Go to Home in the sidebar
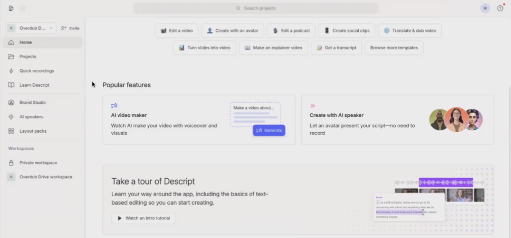This screenshot has width=511, height=238. [42, 42]
